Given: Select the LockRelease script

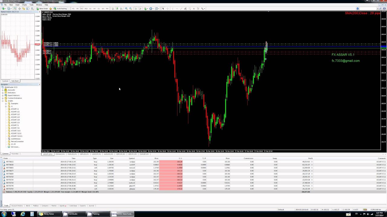Looking at the screenshot, I should [15, 139].
